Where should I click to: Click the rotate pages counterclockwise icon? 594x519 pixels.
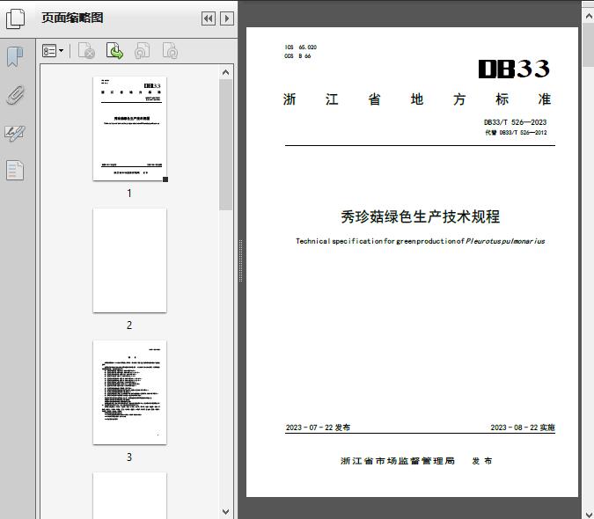click(142, 51)
